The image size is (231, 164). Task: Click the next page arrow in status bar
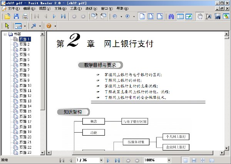[108, 161]
